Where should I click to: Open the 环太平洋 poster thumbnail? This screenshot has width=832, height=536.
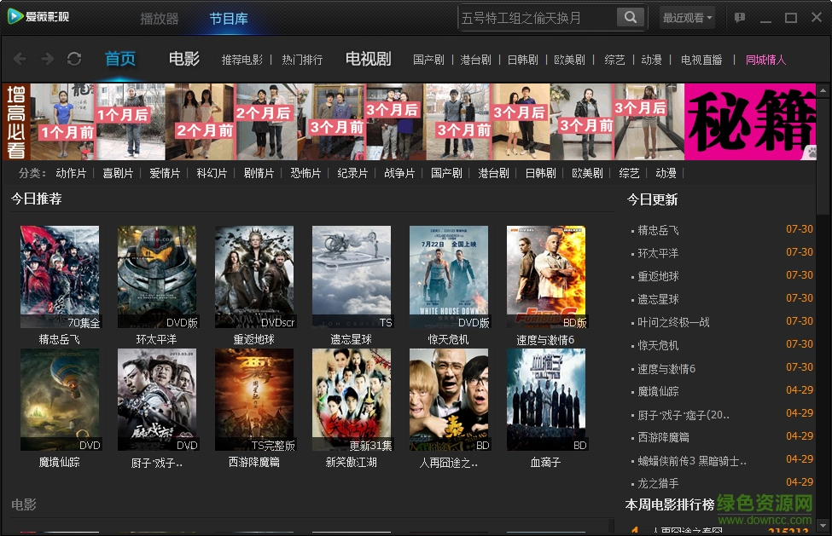click(157, 277)
